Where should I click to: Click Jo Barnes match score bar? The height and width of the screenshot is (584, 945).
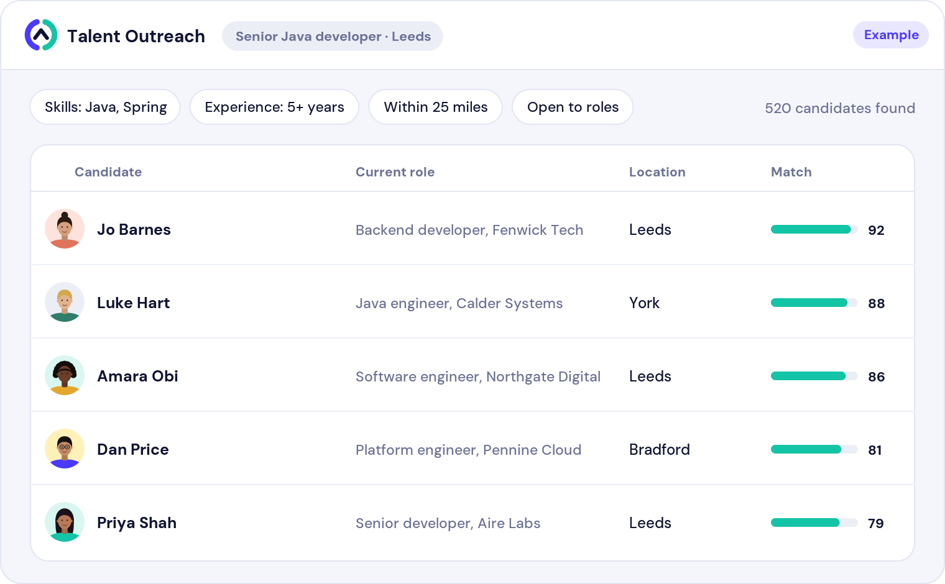[x=814, y=229]
